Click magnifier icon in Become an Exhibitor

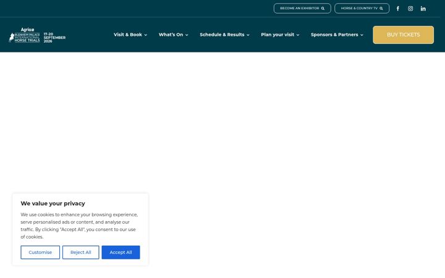tap(323, 9)
